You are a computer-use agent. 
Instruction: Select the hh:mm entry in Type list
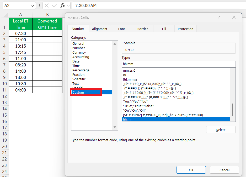tap(176, 119)
